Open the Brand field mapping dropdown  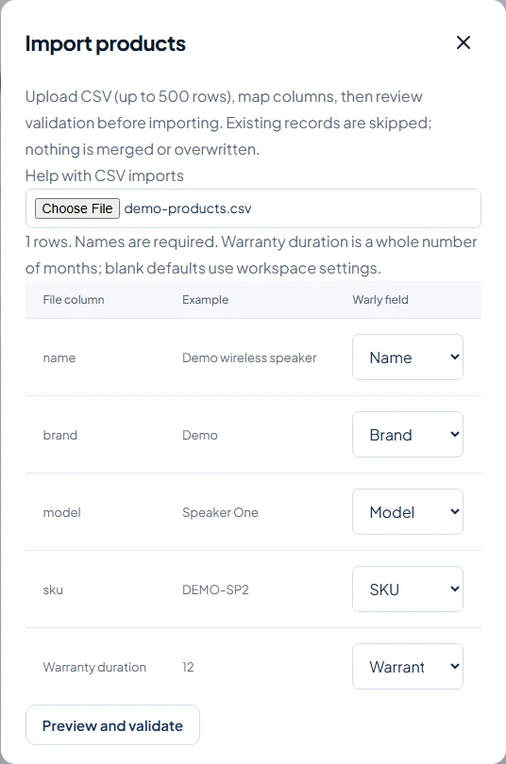point(408,435)
